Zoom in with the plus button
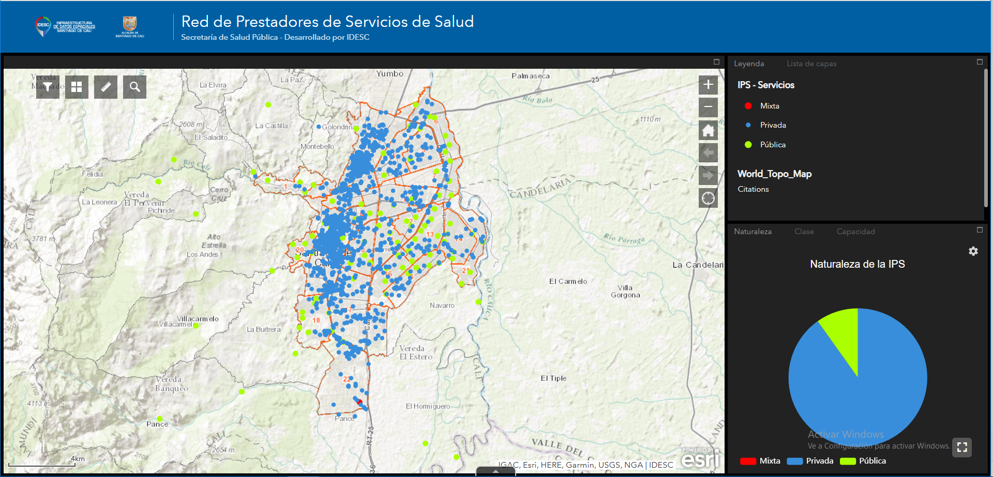 pos(708,85)
